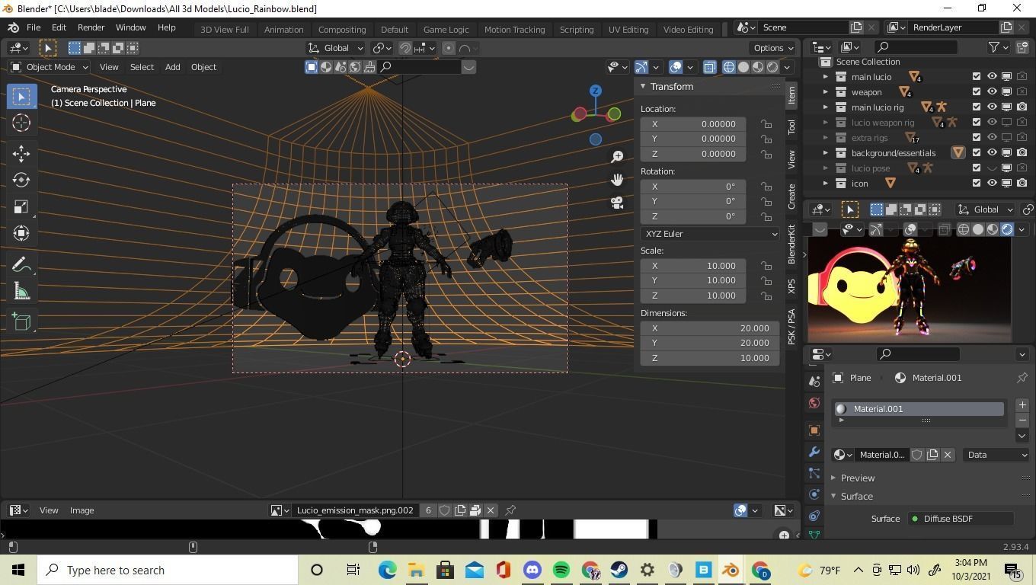Image resolution: width=1036 pixels, height=585 pixels.
Task: Hide the weapon collection in viewport
Action: tap(992, 92)
